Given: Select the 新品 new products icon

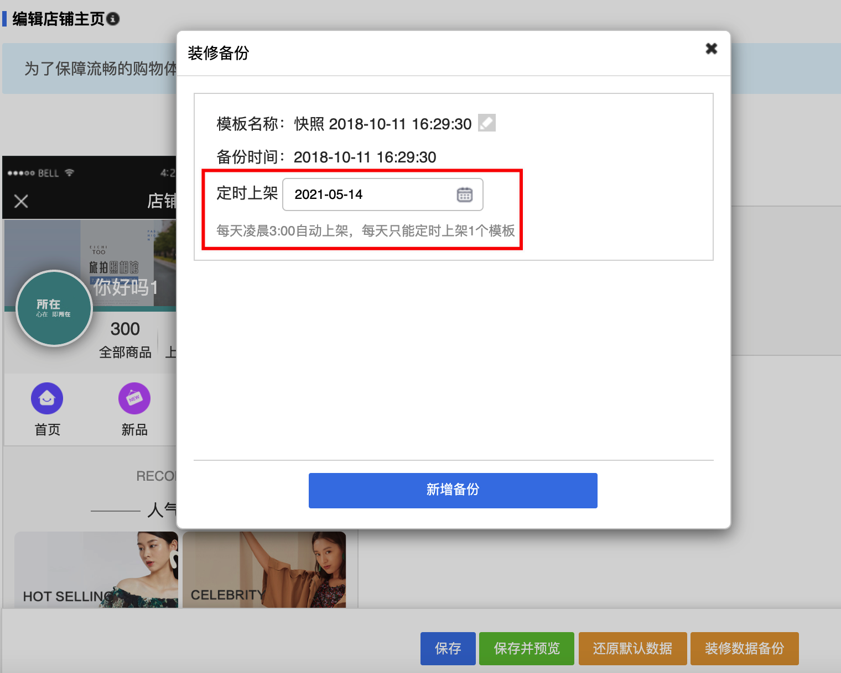Looking at the screenshot, I should [134, 398].
